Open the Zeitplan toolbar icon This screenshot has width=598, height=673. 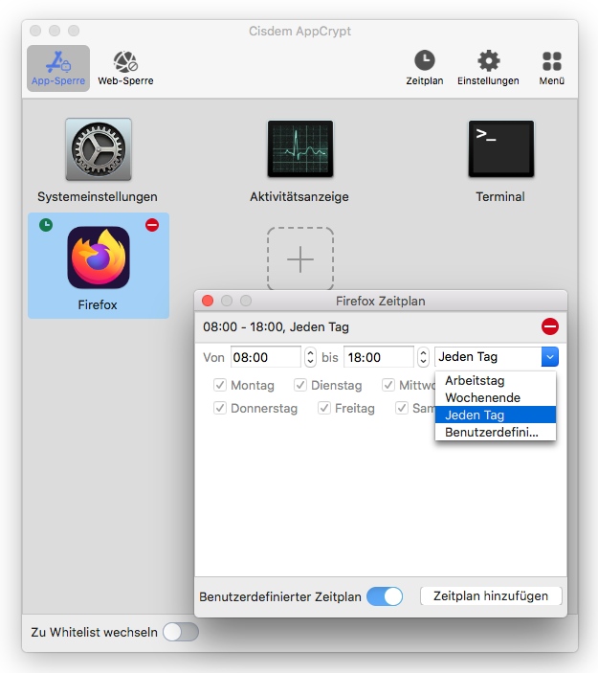[424, 68]
